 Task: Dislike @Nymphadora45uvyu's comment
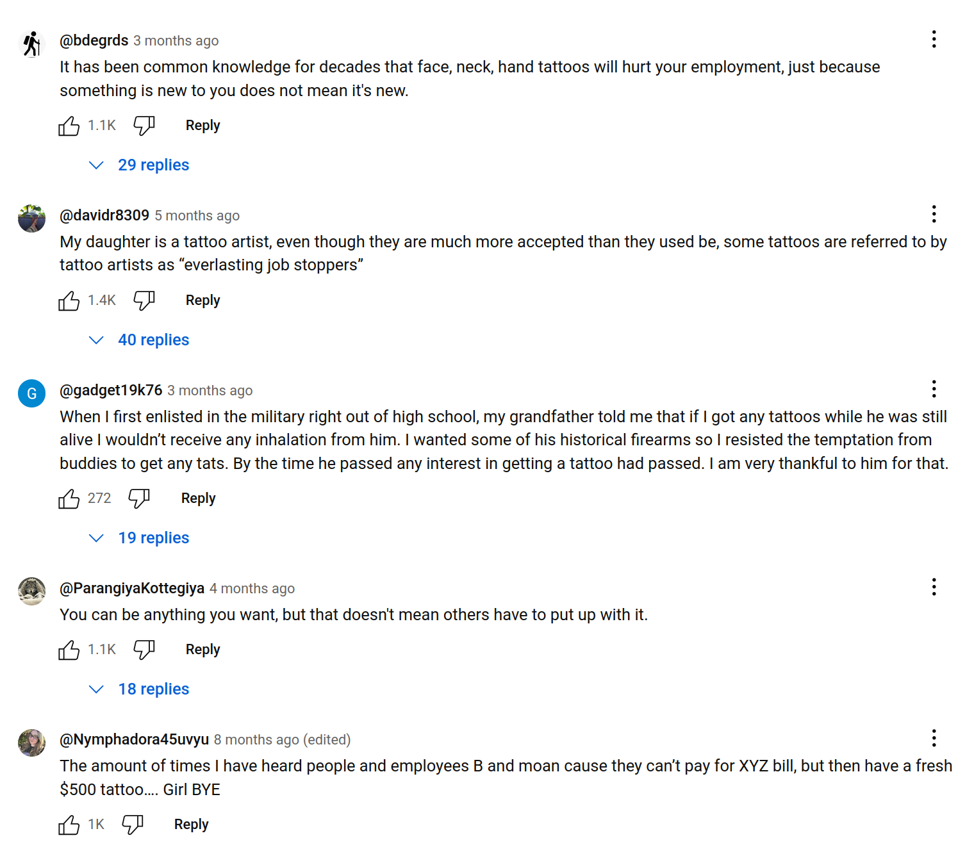point(133,825)
